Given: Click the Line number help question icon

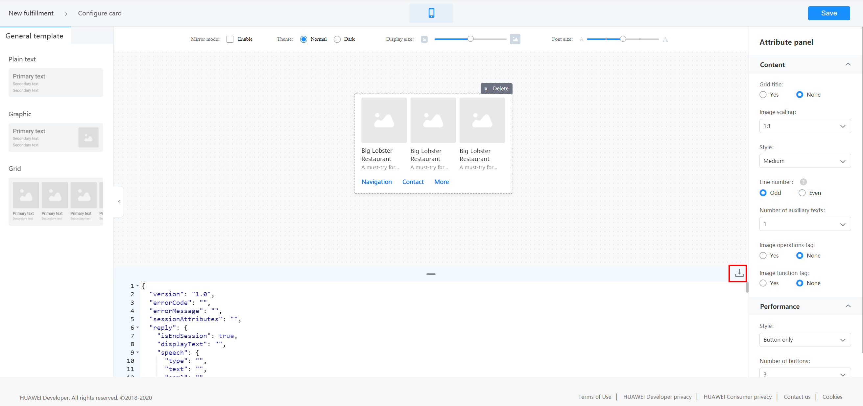Looking at the screenshot, I should pos(803,182).
